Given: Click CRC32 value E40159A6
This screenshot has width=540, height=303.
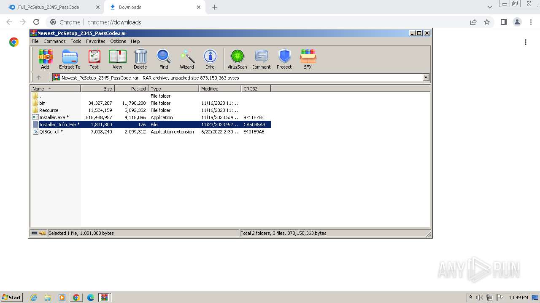Looking at the screenshot, I should click(x=254, y=132).
